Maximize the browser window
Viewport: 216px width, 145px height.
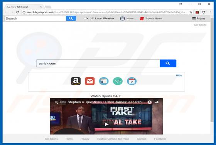click(x=199, y=4)
